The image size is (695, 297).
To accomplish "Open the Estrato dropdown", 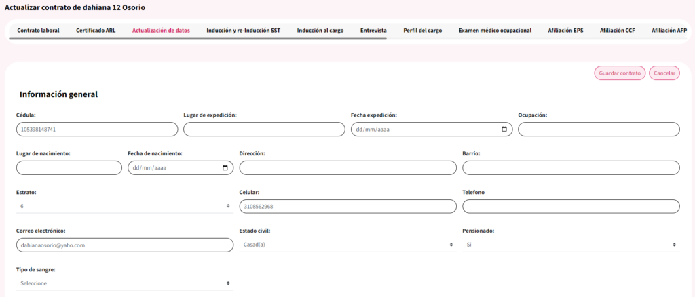I will click(x=125, y=206).
